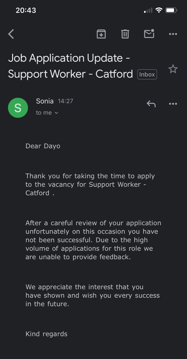Tap the battery indicator in status bar
The width and height of the screenshot is (187, 359).
coord(171,10)
